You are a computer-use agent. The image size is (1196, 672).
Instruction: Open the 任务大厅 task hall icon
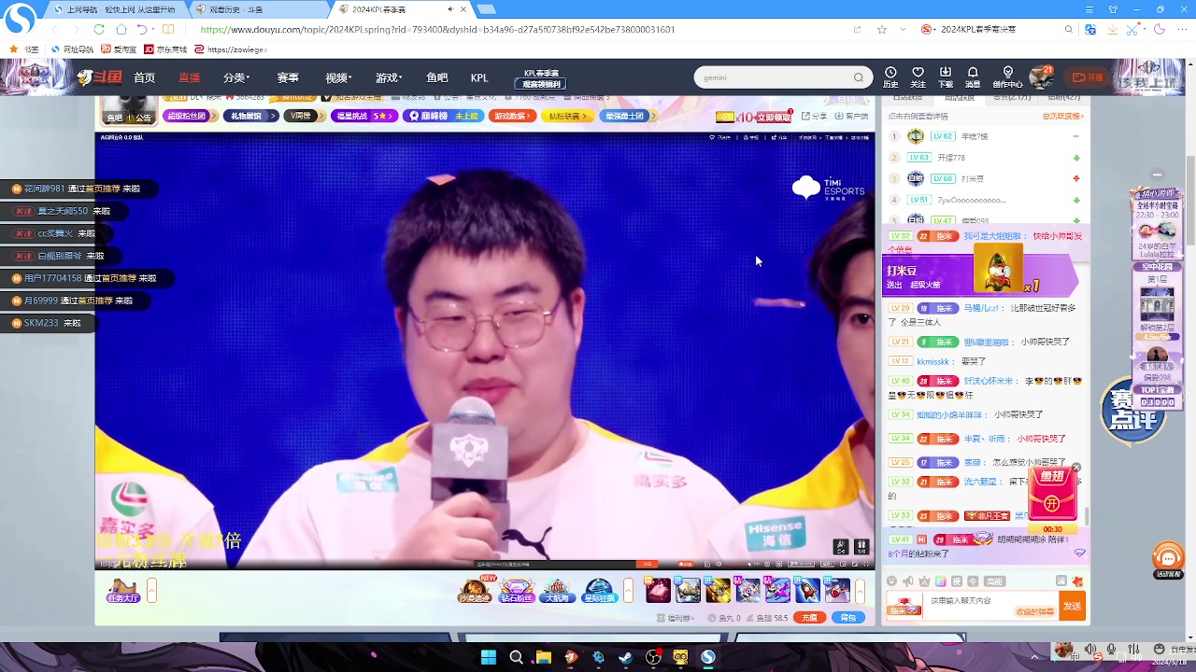click(122, 591)
